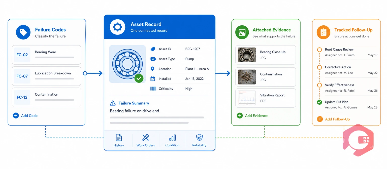Click the Verify Effectiveness task title
Image resolution: width=387 pixels, height=169 pixels.
tap(339, 85)
